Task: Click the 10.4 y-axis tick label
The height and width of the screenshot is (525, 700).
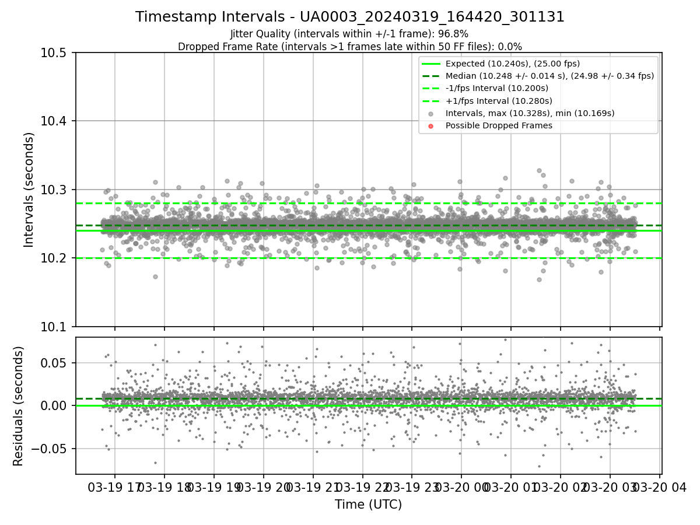Action: (55, 121)
